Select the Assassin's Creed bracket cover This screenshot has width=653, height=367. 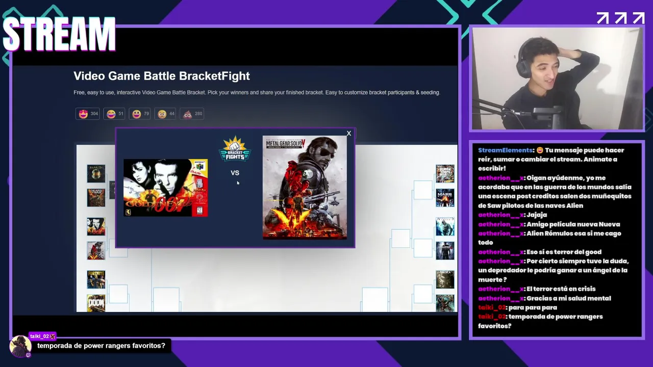click(445, 226)
